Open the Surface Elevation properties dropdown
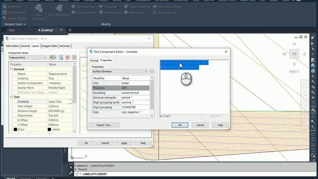 [x=120, y=72]
